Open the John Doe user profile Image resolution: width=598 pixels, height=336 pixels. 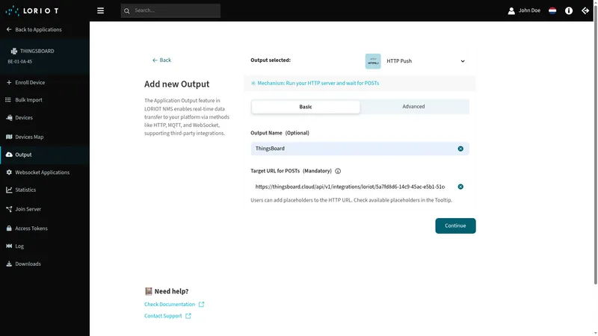(x=524, y=10)
